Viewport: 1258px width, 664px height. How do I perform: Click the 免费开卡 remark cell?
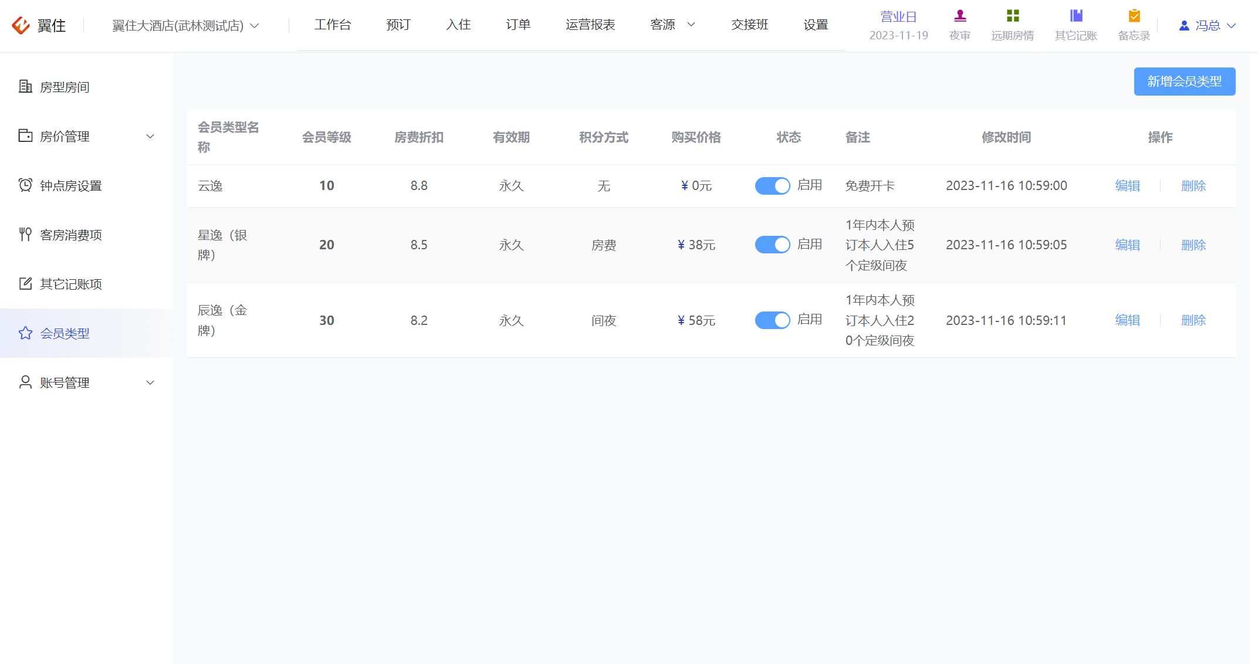click(870, 186)
